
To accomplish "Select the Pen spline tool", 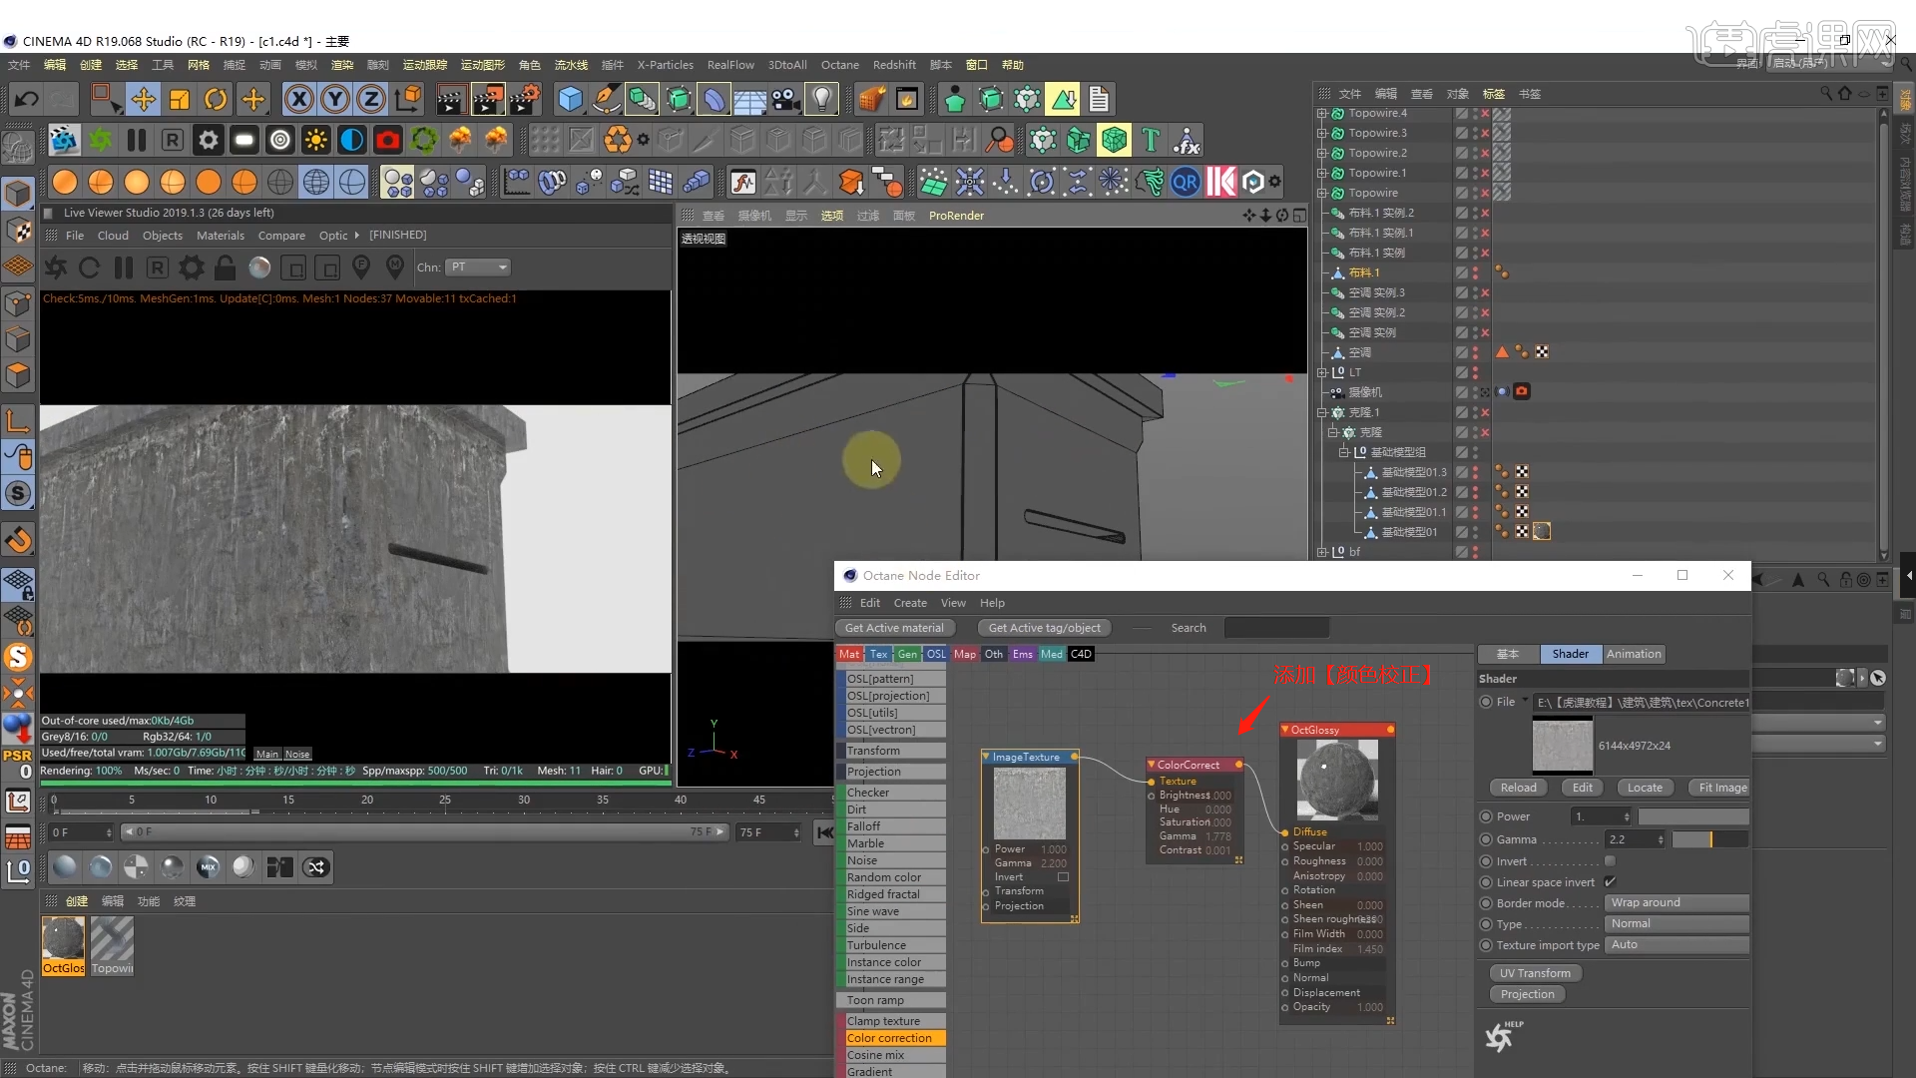I will click(606, 99).
